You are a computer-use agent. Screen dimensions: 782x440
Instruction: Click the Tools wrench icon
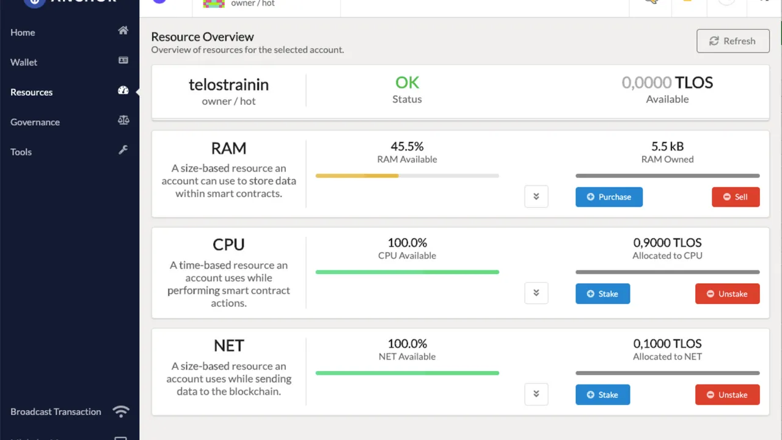[x=123, y=150]
